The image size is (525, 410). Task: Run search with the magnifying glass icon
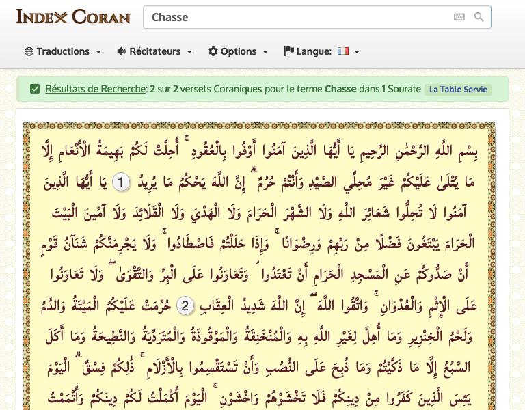(x=479, y=17)
